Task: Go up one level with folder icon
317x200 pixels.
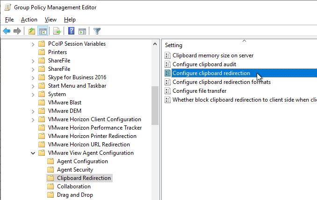Action: coord(32,31)
